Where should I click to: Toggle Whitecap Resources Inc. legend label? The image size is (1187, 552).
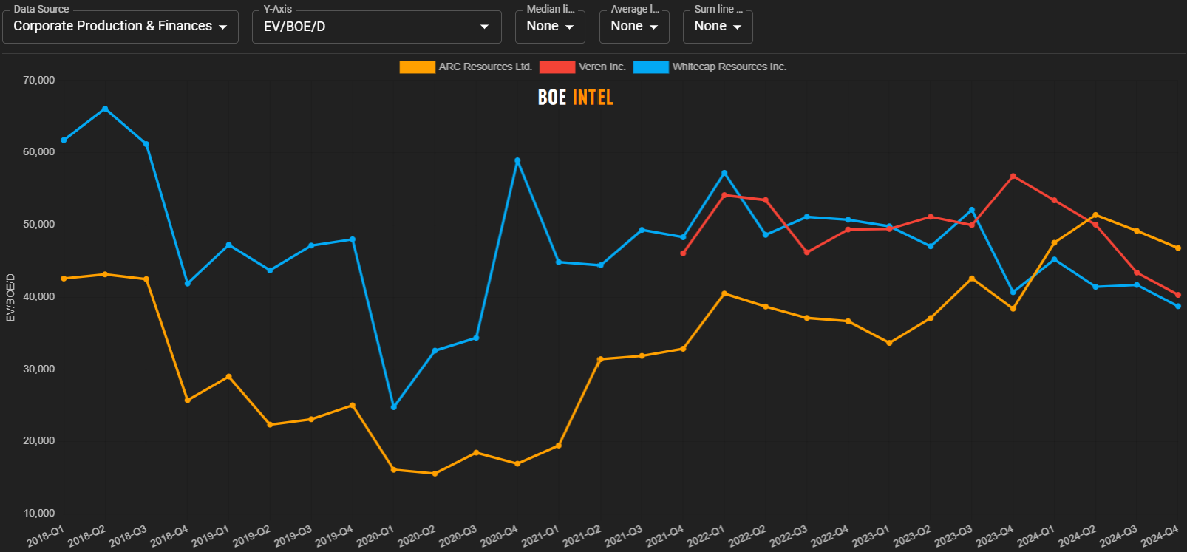point(729,67)
